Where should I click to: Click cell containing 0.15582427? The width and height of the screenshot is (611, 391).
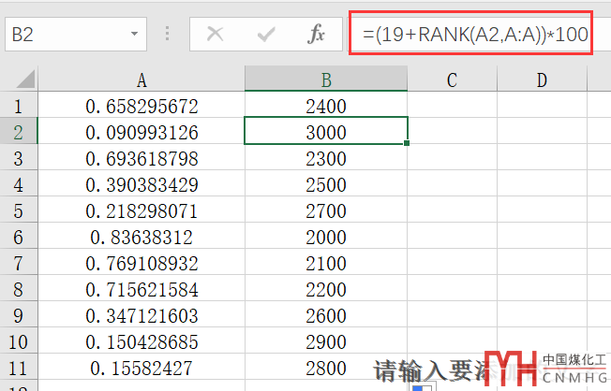coord(142,367)
